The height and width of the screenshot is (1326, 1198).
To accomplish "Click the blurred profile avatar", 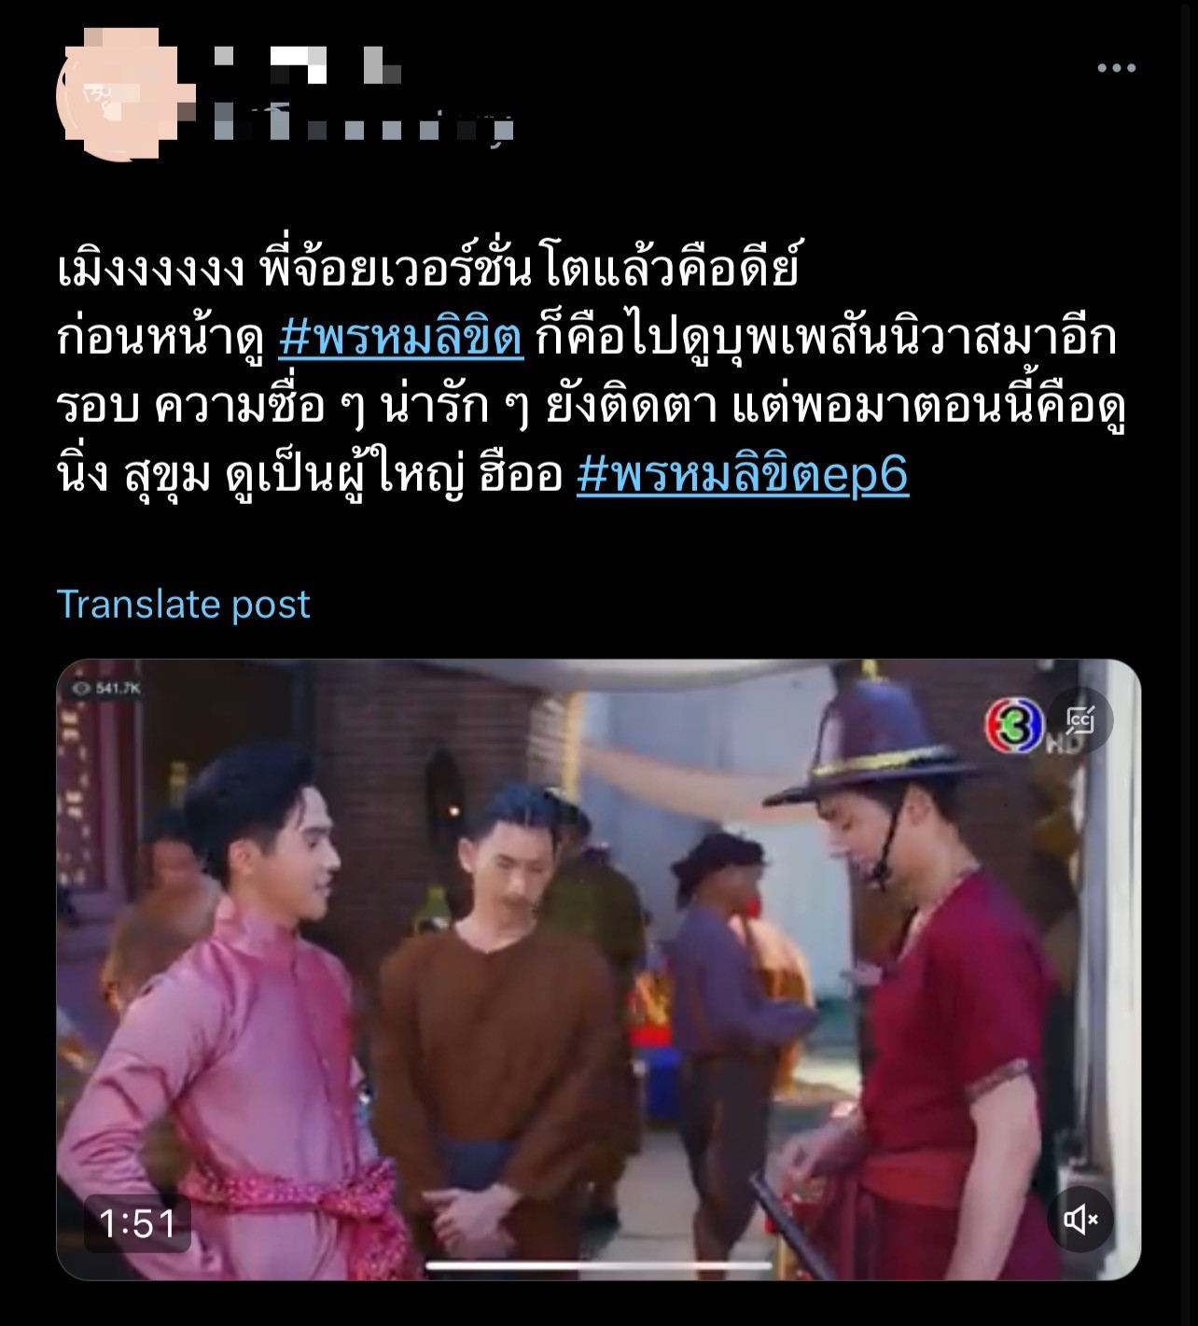I will pos(118,93).
